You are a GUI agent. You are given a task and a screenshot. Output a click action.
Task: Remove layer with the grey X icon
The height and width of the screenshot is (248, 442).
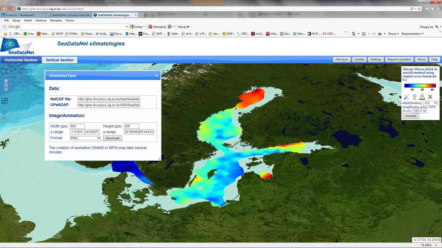click(x=430, y=97)
